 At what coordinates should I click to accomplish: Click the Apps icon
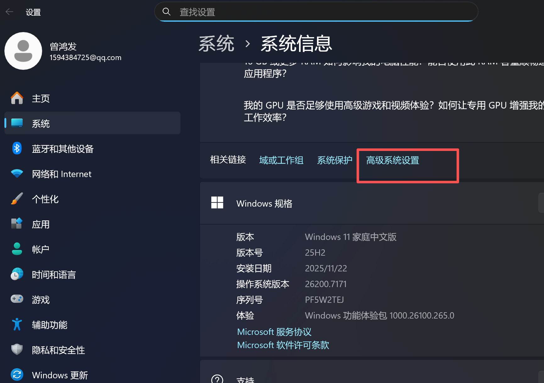[17, 224]
